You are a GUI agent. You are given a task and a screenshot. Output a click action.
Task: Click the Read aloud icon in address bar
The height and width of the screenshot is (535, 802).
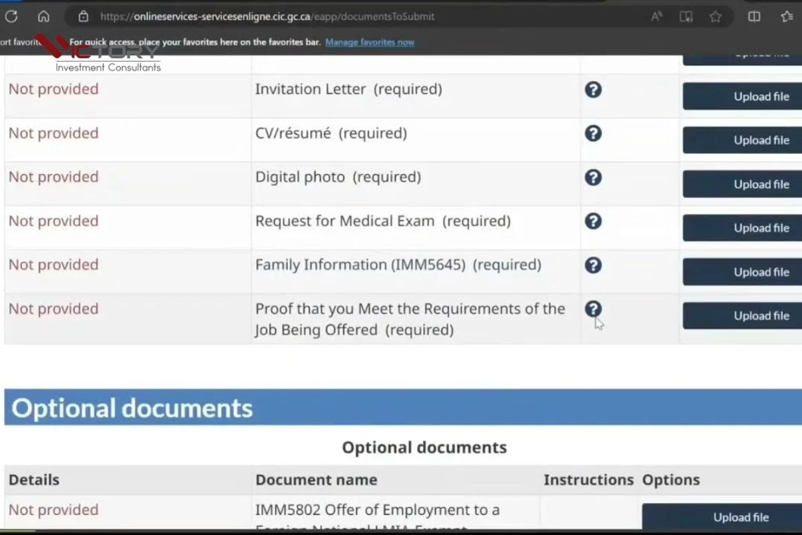(657, 17)
